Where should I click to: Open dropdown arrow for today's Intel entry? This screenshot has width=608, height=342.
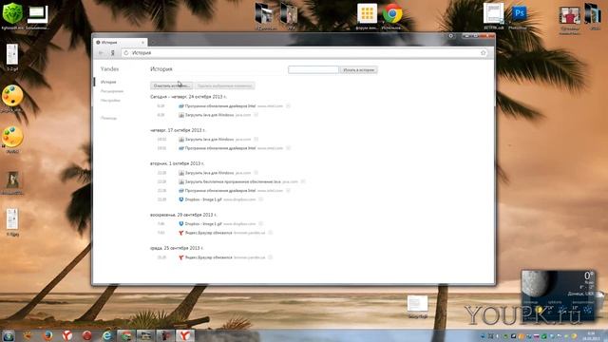click(288, 105)
